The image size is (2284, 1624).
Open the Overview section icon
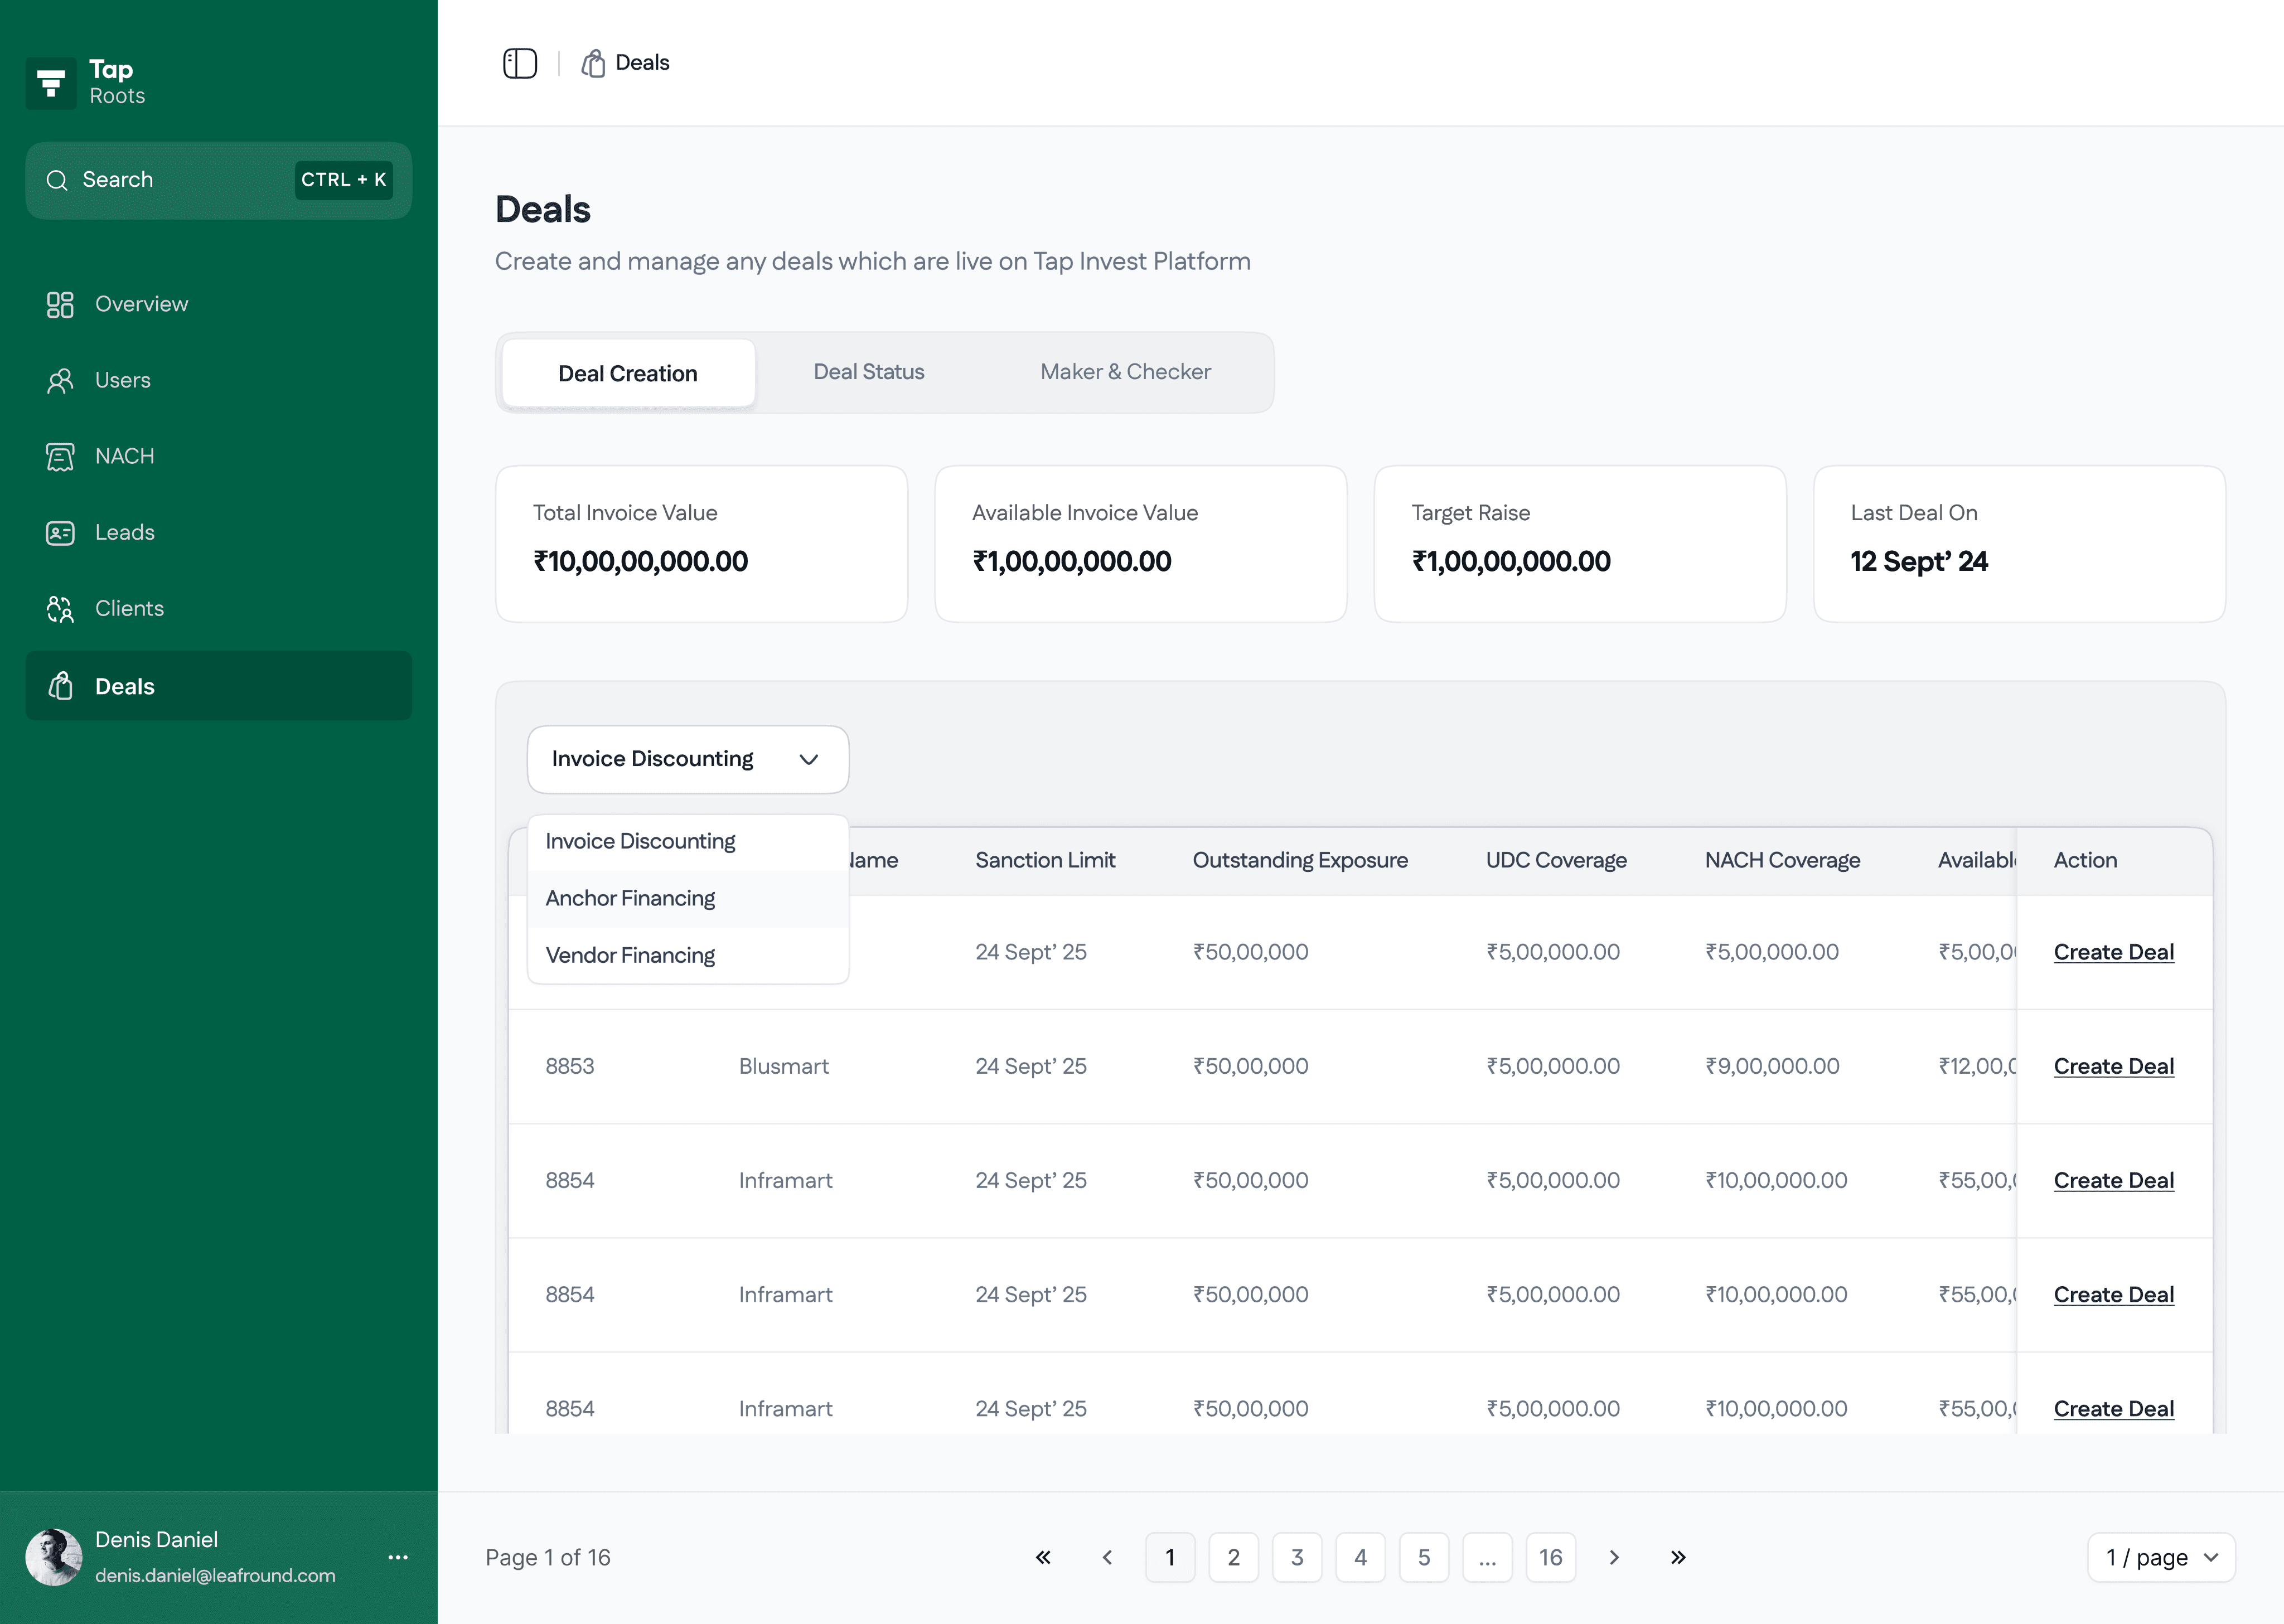60,304
